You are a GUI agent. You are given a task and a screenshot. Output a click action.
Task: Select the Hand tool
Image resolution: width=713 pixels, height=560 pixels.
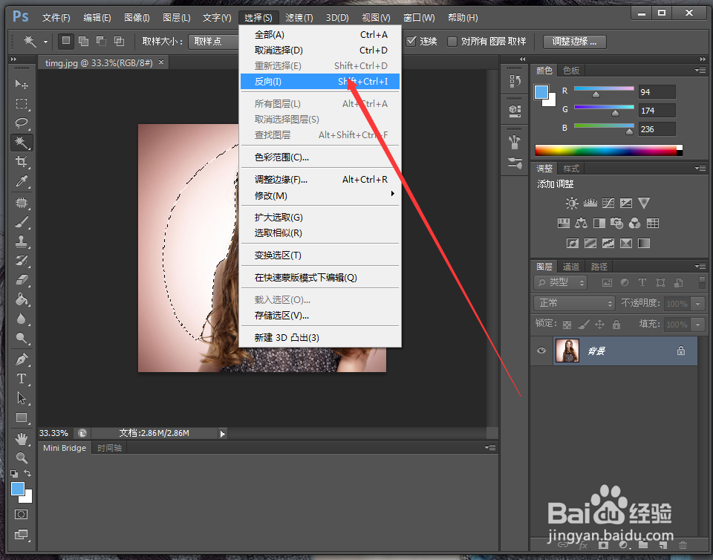22,438
